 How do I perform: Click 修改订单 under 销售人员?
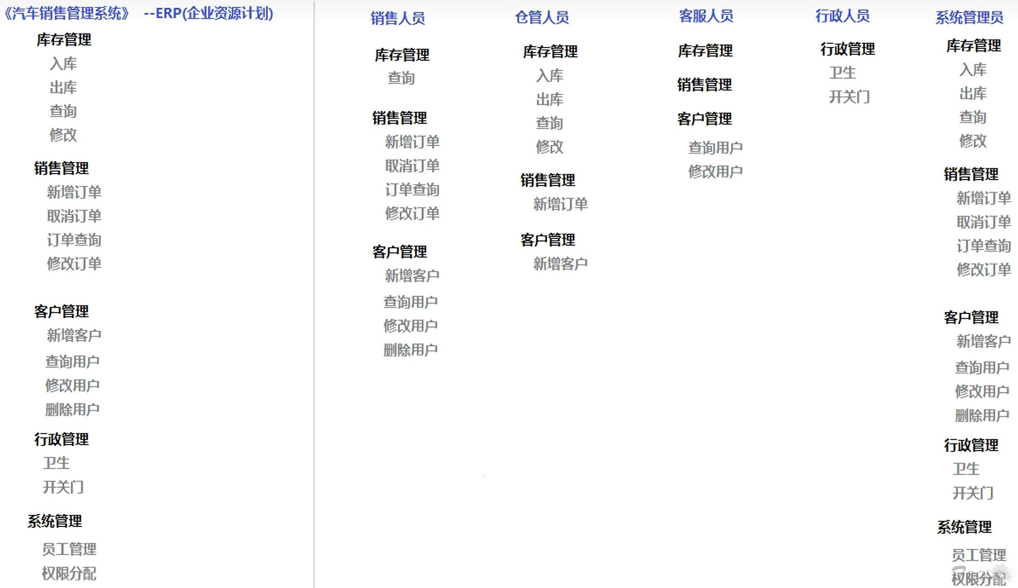(x=412, y=213)
